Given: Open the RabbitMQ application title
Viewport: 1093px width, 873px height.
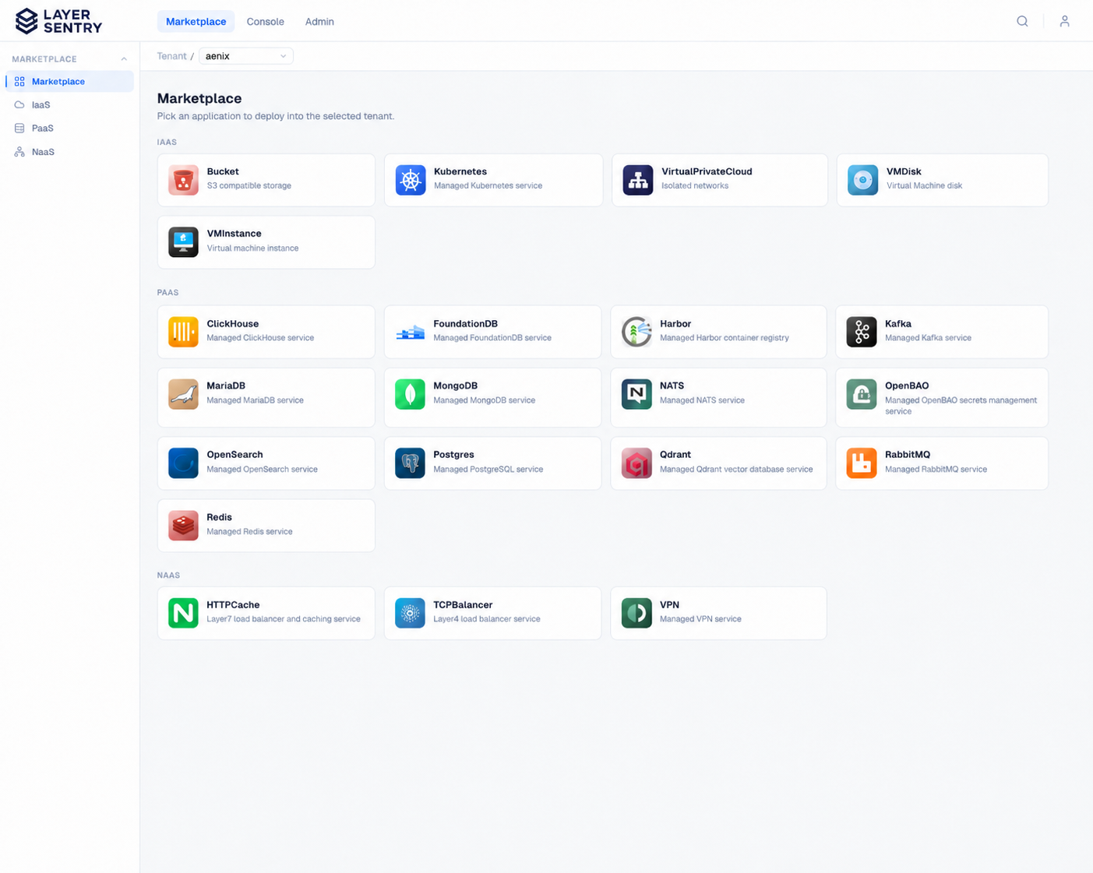Looking at the screenshot, I should coord(908,455).
